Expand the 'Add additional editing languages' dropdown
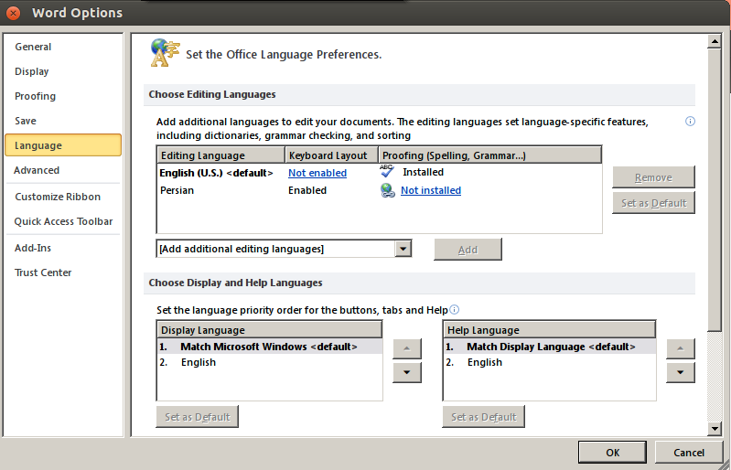This screenshot has width=731, height=470. 403,249
